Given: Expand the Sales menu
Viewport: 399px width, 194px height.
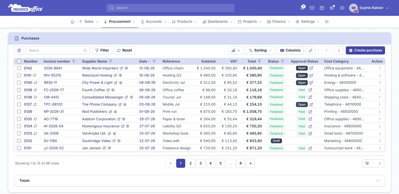Looking at the screenshot, I should [x=89, y=22].
